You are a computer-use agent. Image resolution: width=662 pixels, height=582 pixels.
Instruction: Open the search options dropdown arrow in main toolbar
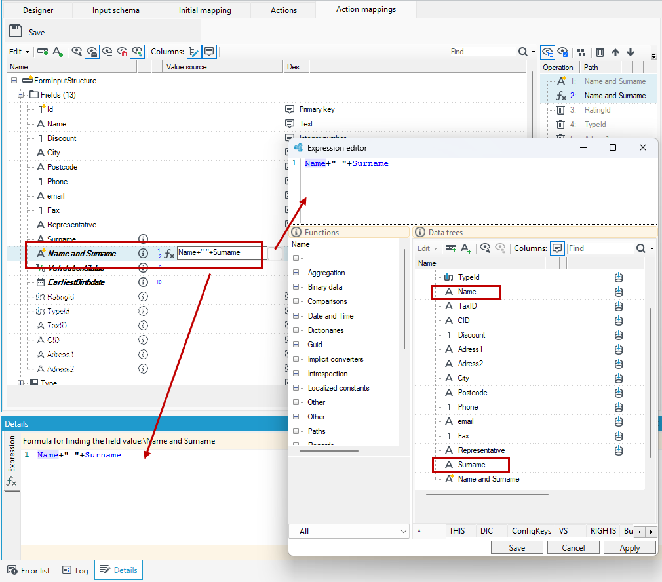click(534, 52)
